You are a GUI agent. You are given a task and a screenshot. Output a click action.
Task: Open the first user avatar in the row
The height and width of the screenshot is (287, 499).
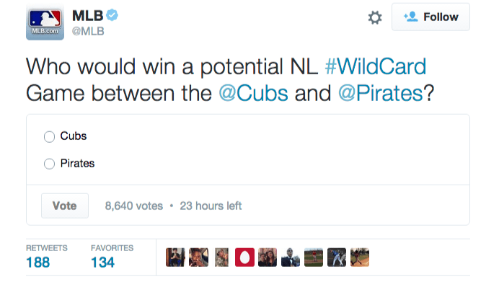[x=175, y=257]
